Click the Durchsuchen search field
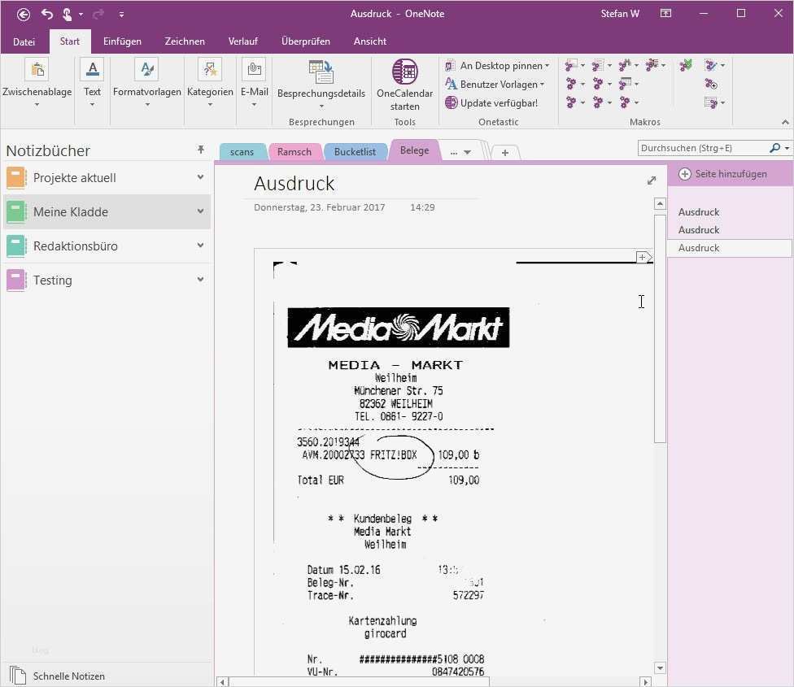The height and width of the screenshot is (687, 794). click(x=703, y=148)
